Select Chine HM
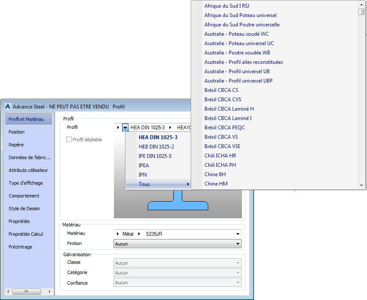Screen dimensions: 367x300 (216, 183)
